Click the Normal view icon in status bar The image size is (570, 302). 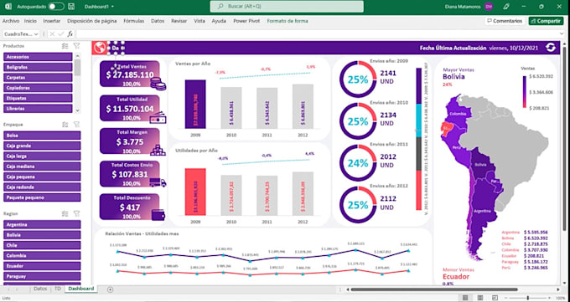click(465, 298)
